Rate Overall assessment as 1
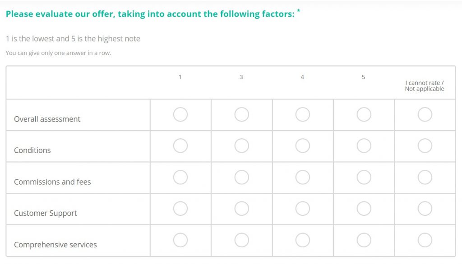Screen dimensions: 462x264 180,114
